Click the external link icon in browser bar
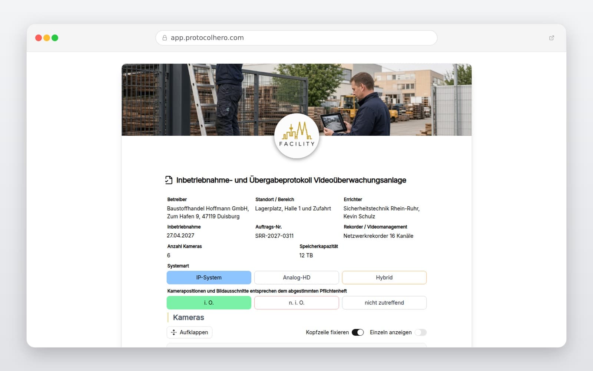The width and height of the screenshot is (593, 371). (x=551, y=38)
